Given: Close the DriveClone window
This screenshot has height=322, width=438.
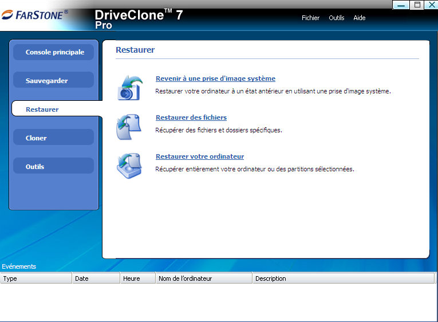Looking at the screenshot, I should pos(431,5).
